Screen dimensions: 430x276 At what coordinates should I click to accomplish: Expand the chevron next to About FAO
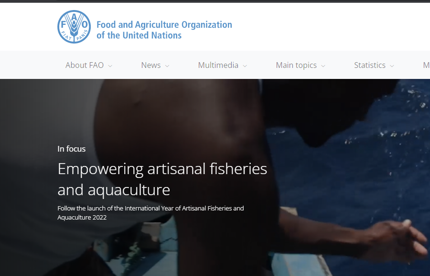(x=110, y=66)
